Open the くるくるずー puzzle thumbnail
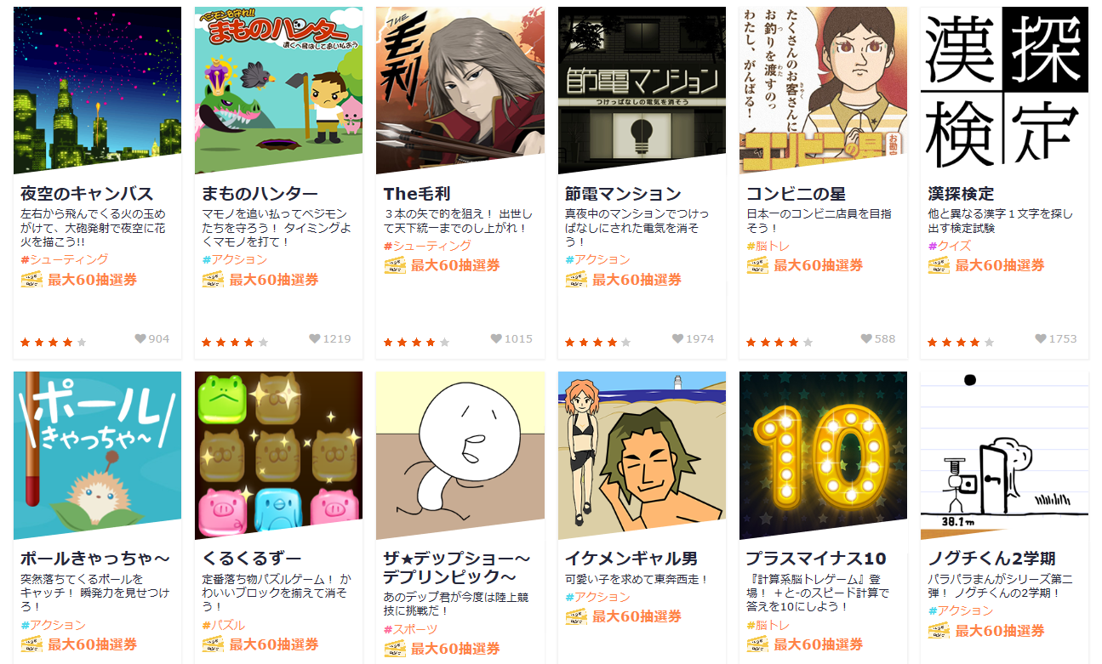Viewport: 1102px width, 664px height. click(x=278, y=456)
